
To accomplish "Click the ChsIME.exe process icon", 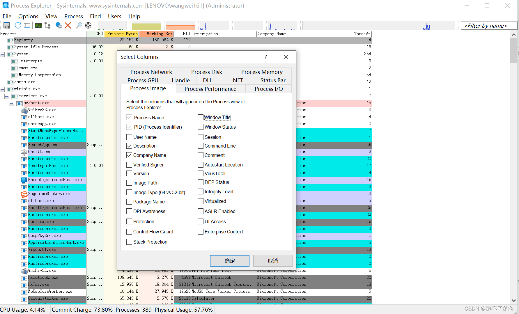I will click(24, 152).
